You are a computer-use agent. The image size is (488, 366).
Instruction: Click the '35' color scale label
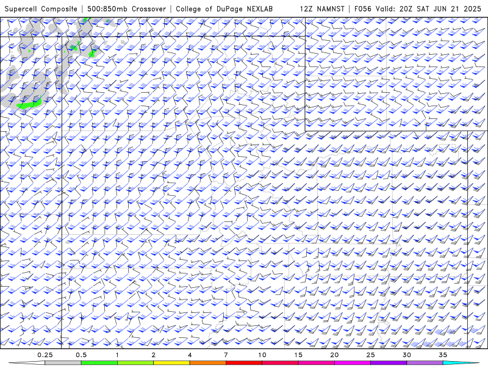(x=443, y=355)
